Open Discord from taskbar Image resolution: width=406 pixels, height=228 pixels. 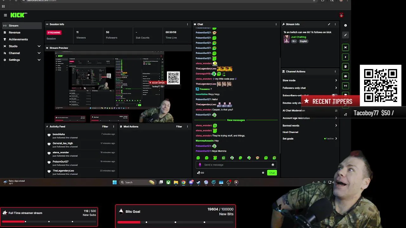click(191, 182)
